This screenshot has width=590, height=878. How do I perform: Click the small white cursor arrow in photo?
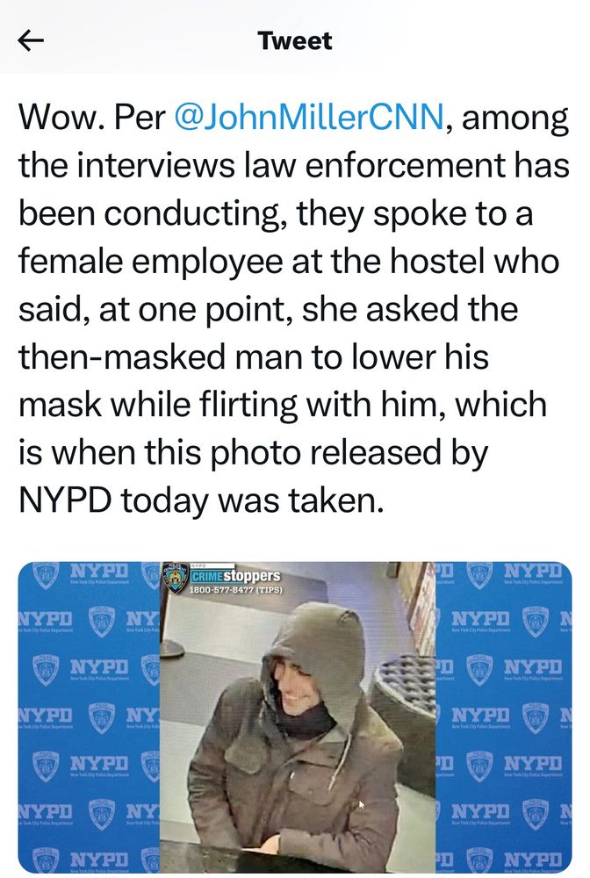coord(362,804)
